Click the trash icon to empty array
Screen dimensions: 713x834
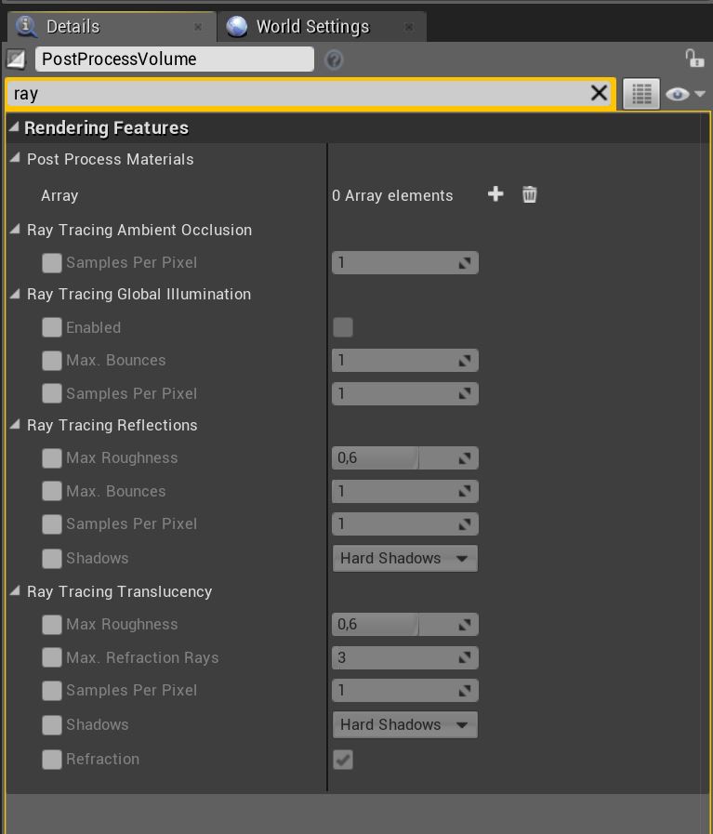[x=529, y=194]
